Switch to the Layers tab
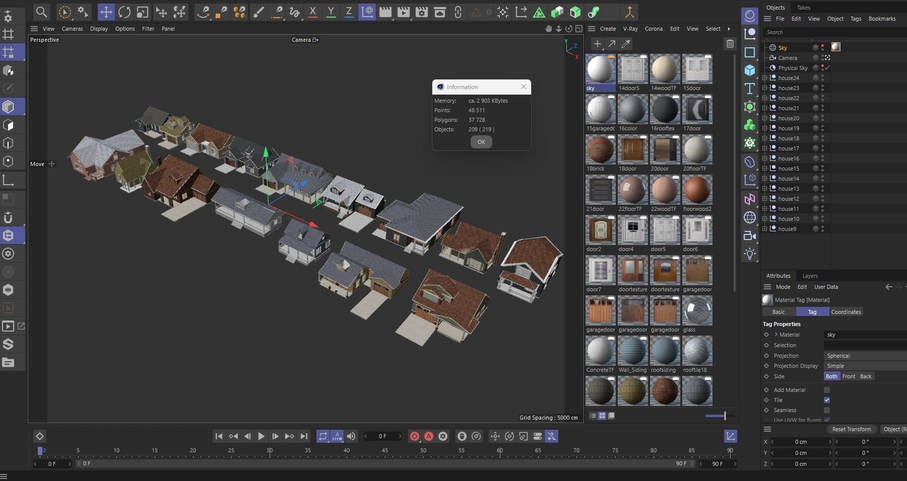The width and height of the screenshot is (907, 481). coord(810,276)
